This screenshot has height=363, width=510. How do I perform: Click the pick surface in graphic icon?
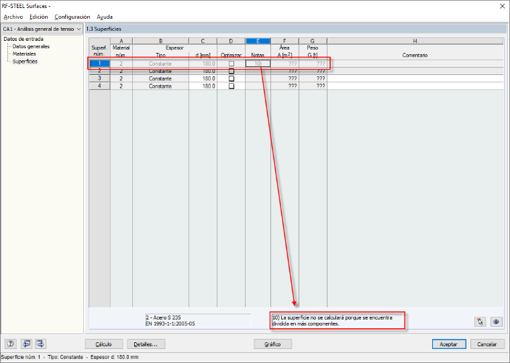480,321
